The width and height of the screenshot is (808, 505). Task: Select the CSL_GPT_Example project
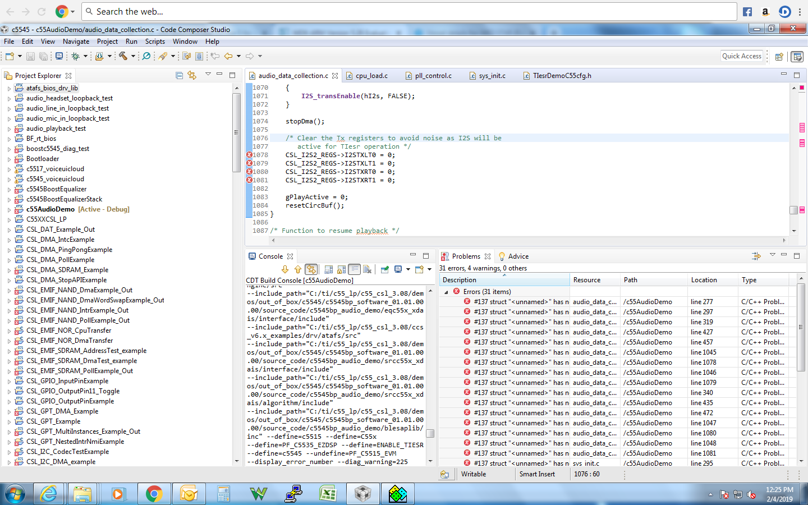click(53, 421)
